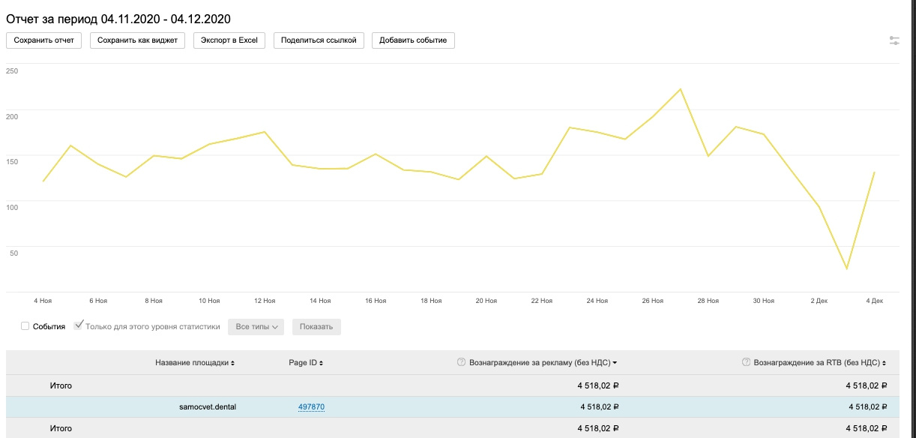Toggle 'Только для этого уровня статистики' checkbox
The image size is (916, 438).
click(79, 326)
